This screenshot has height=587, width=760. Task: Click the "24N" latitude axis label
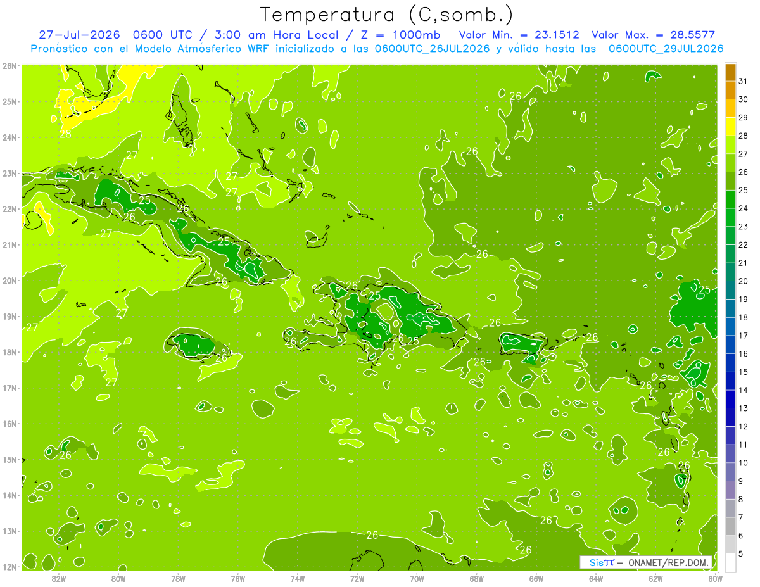tap(9, 137)
